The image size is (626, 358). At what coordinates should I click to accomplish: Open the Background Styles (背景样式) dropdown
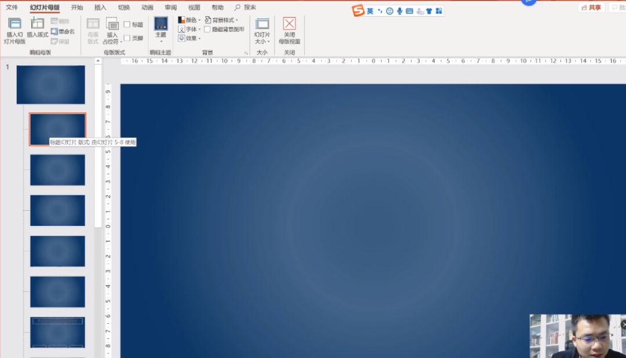click(x=221, y=20)
